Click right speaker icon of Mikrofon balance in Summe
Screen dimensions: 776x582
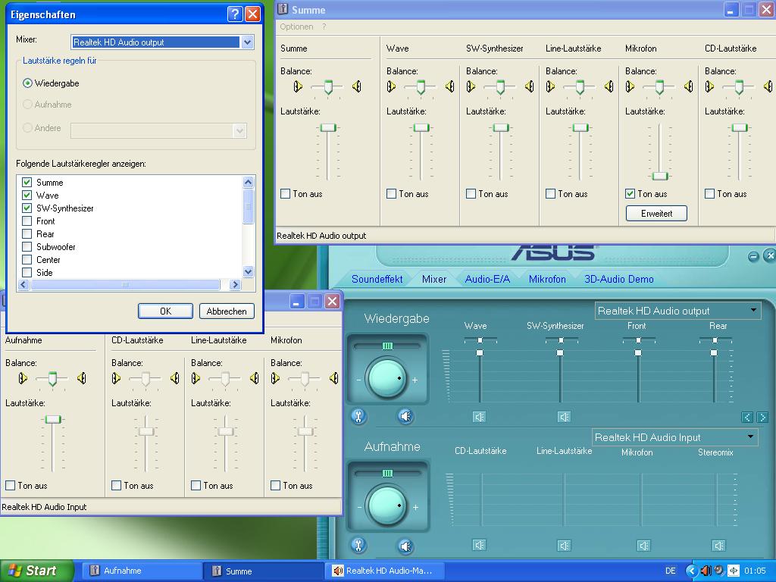pos(688,86)
